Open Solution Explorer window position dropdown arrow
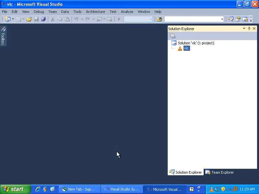The width and height of the screenshot is (259, 194). 244,28
